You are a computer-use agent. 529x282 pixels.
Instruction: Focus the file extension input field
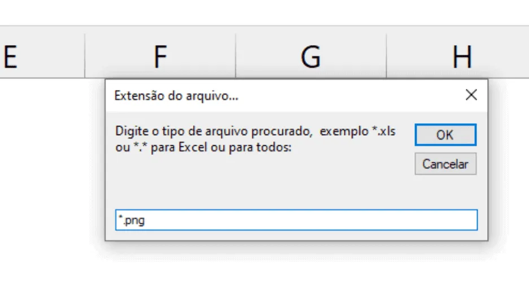pos(296,220)
